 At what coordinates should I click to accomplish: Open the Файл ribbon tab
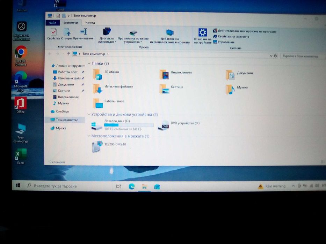click(53, 23)
